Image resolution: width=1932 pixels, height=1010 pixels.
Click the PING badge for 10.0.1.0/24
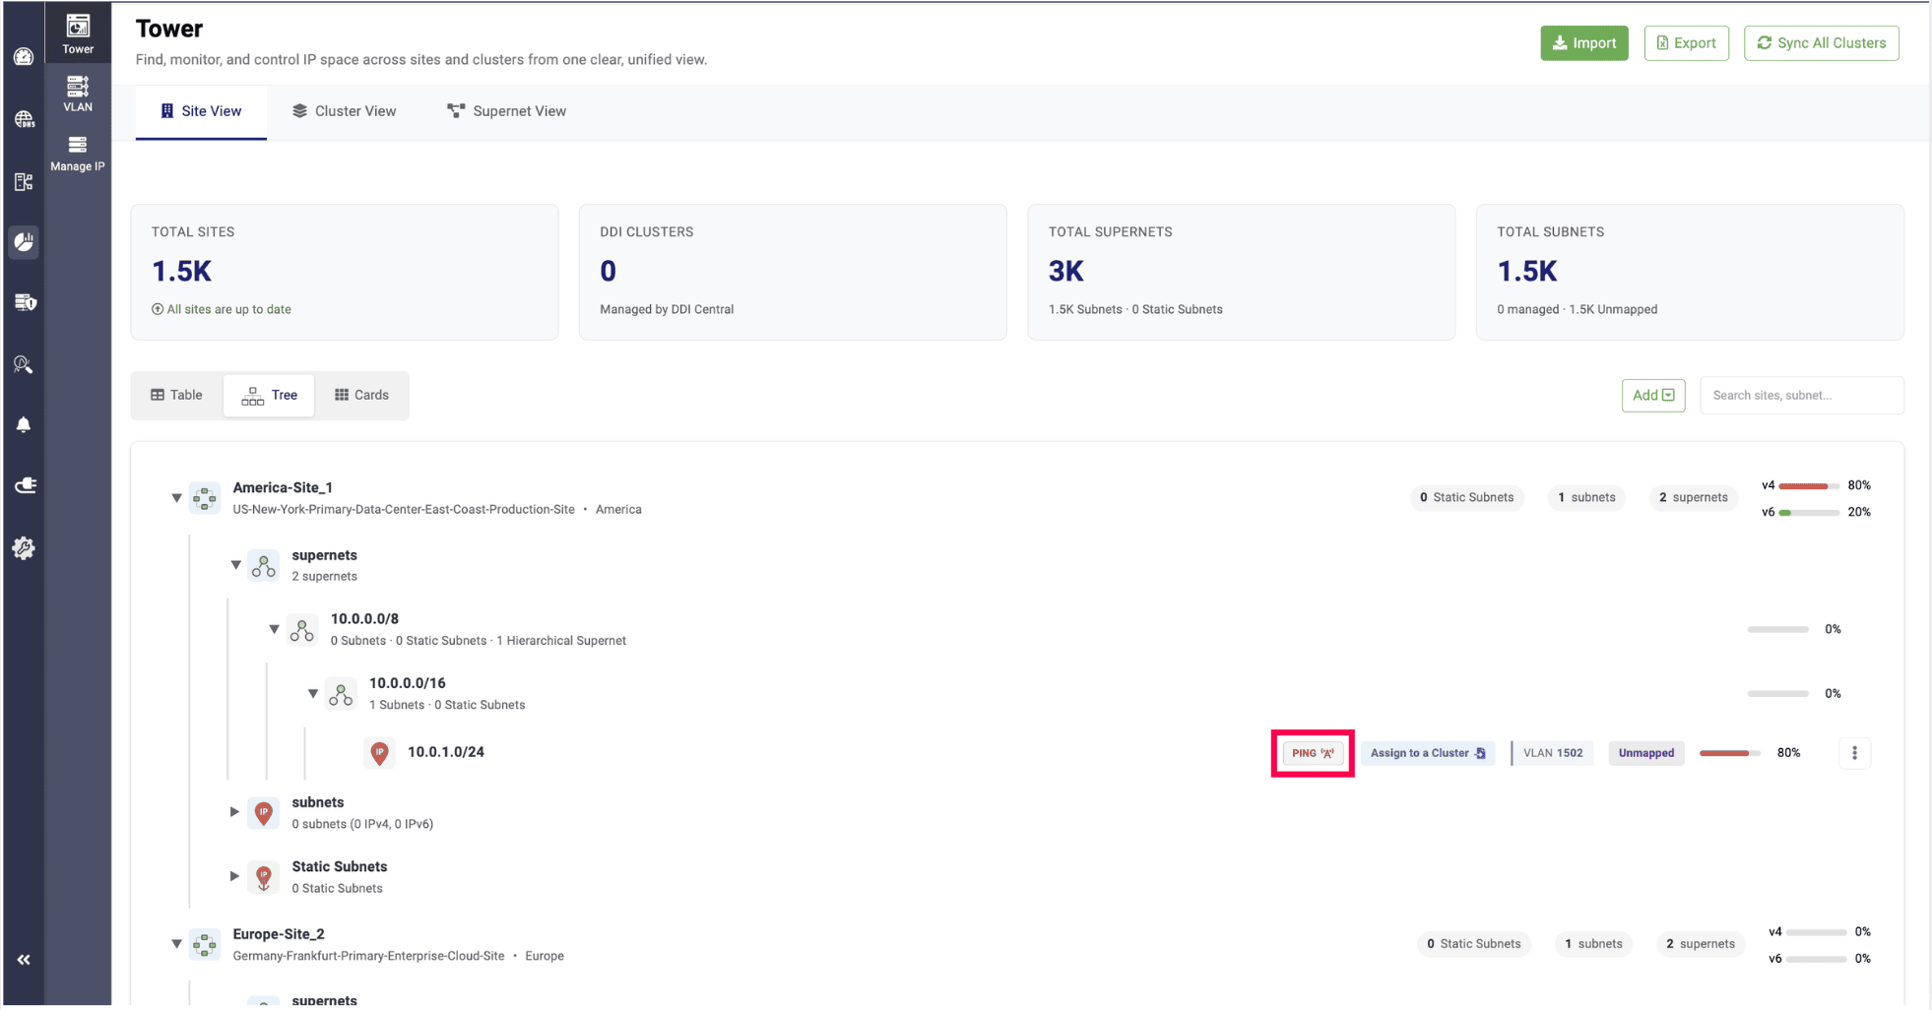click(1313, 753)
